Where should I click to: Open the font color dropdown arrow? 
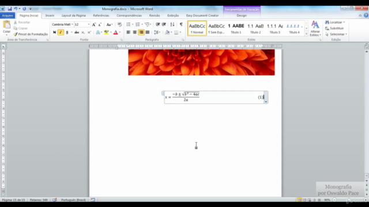coord(120,32)
